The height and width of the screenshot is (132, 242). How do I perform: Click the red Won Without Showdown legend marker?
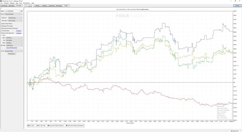click(67, 125)
